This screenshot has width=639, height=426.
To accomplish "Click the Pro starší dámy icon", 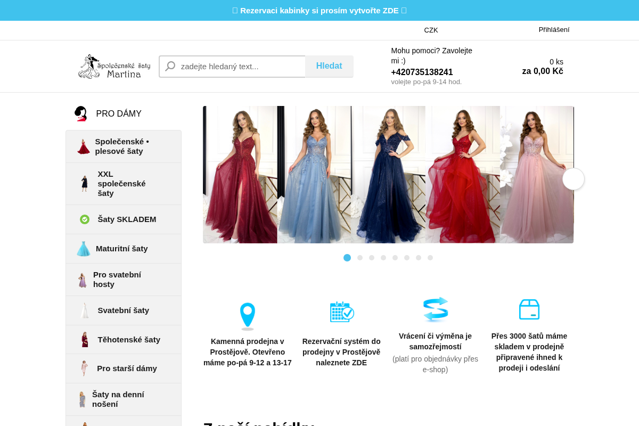I will pyautogui.click(x=84, y=368).
